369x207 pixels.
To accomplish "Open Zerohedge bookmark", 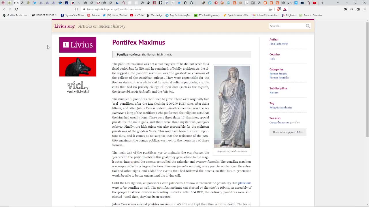I will (x=155, y=15).
